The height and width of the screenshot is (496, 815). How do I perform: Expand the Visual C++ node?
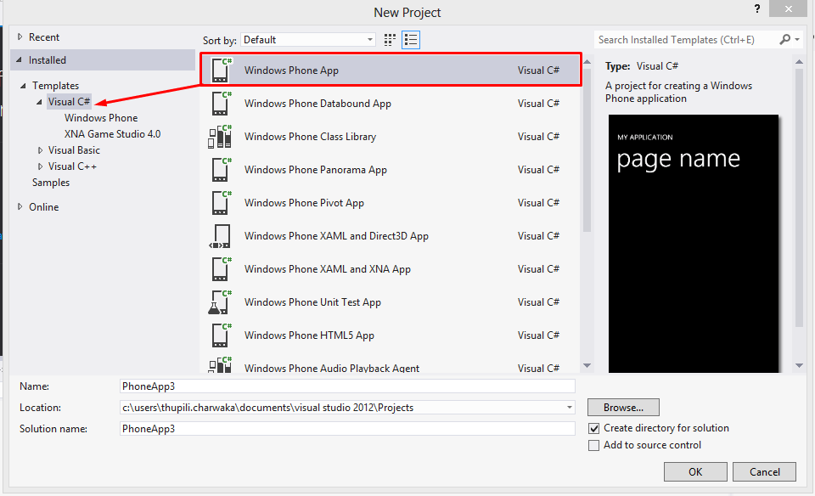point(40,166)
